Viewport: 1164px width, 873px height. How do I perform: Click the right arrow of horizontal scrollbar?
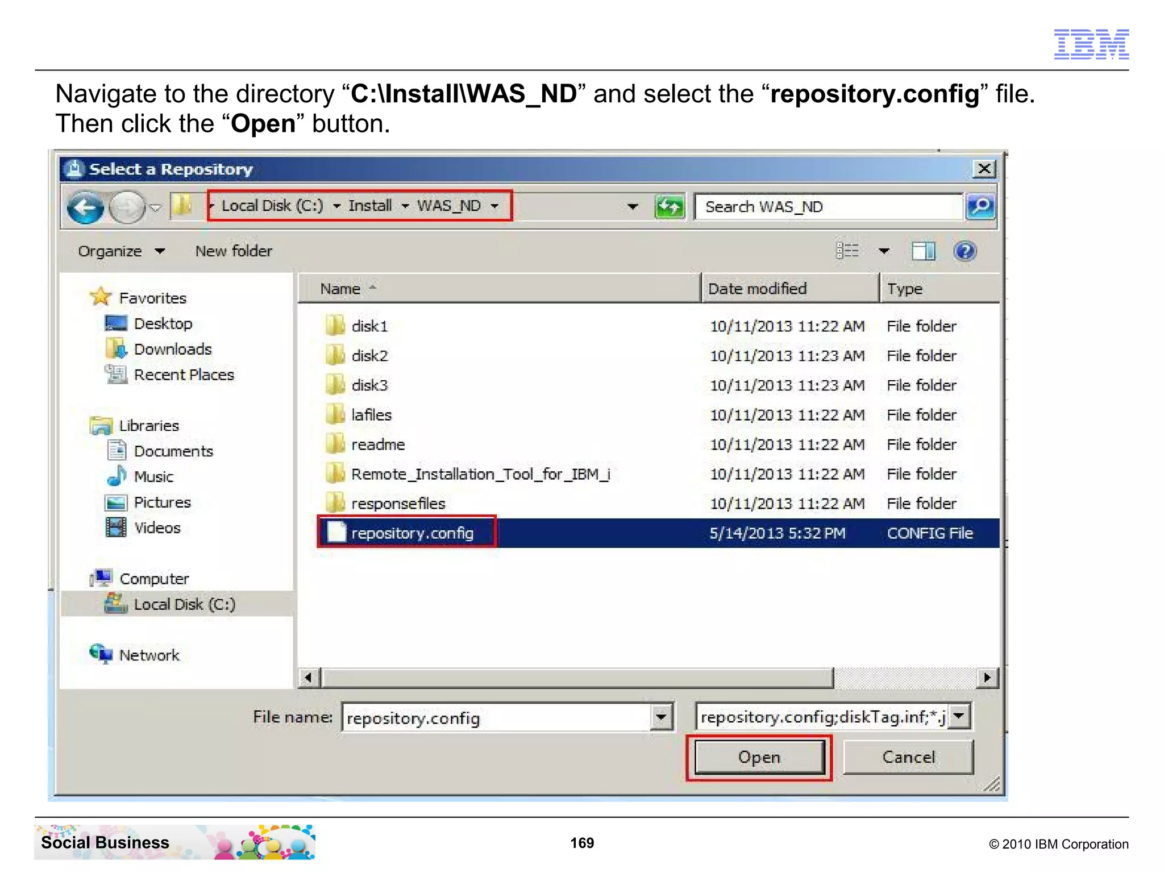point(987,677)
